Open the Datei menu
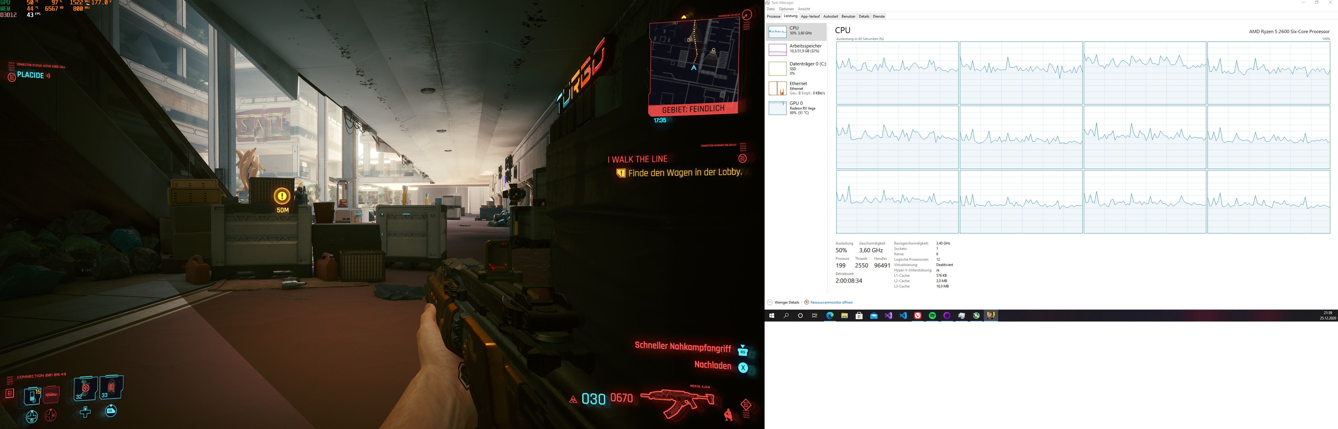The image size is (1338, 429). click(x=770, y=9)
